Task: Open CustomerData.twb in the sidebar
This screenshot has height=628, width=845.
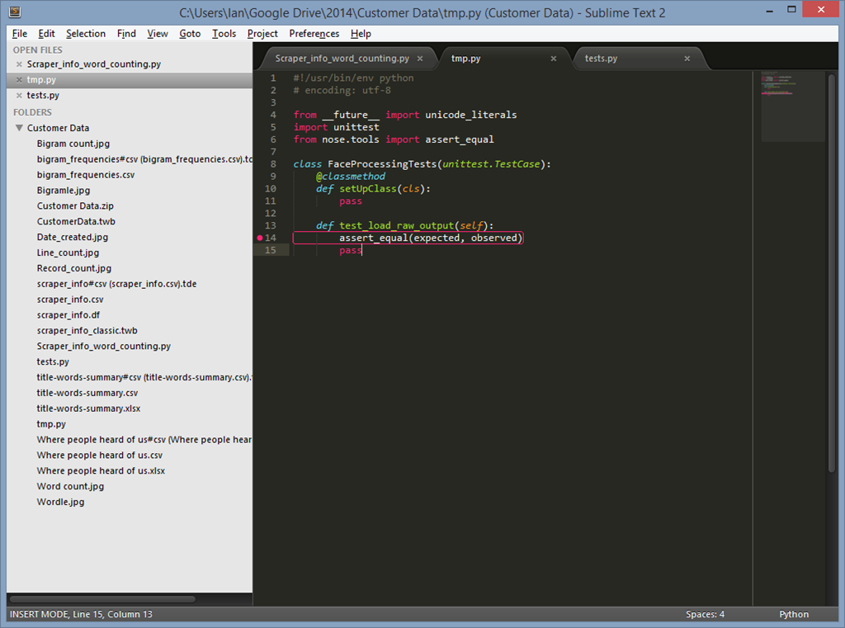Action: (76, 221)
